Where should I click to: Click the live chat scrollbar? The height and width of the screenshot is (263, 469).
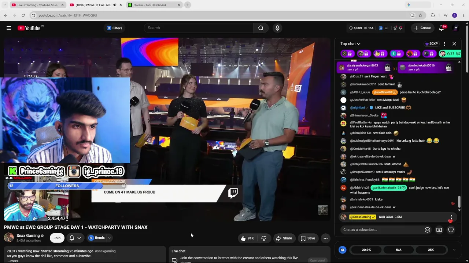[459, 201]
